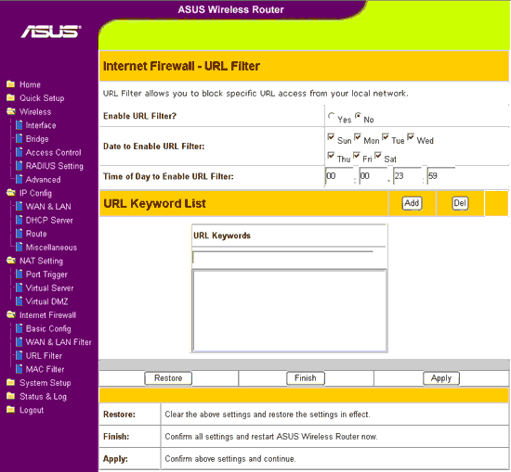Click the Interface page icon
The image size is (511, 472).
pyautogui.click(x=20, y=125)
